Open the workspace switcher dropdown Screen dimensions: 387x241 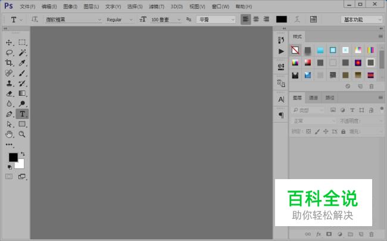(x=361, y=20)
